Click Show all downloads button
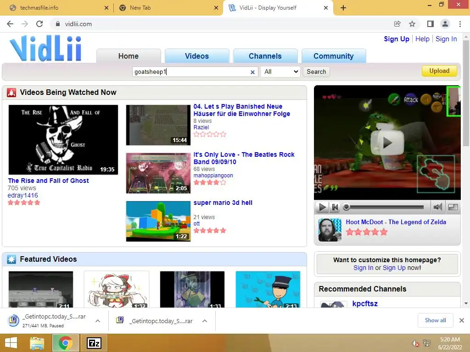 (x=435, y=320)
